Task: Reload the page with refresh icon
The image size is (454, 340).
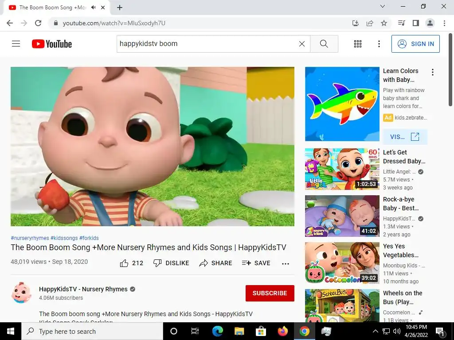Action: click(38, 23)
